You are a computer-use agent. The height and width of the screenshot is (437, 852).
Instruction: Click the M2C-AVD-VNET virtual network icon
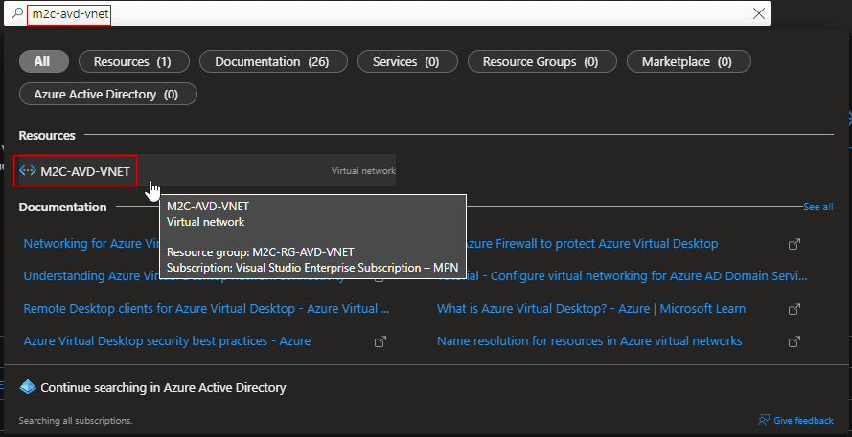(28, 171)
